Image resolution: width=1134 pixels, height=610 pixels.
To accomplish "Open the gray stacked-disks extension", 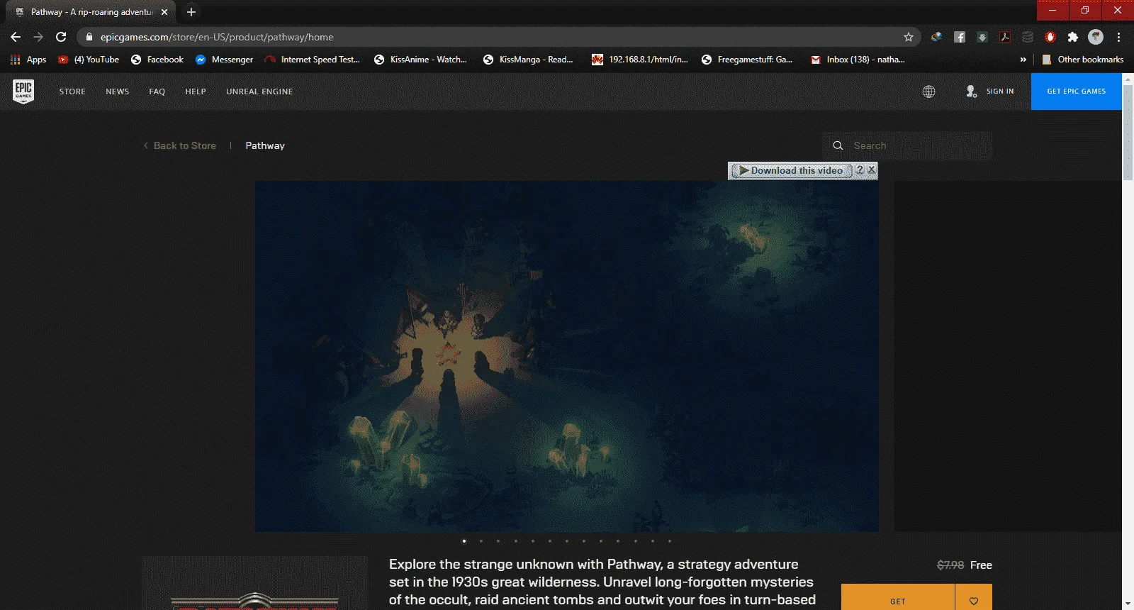I will (1028, 37).
